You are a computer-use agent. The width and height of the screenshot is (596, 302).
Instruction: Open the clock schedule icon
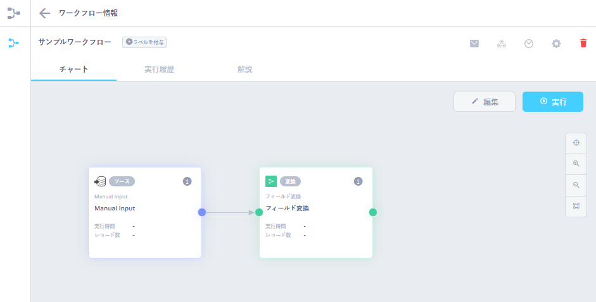tap(529, 44)
